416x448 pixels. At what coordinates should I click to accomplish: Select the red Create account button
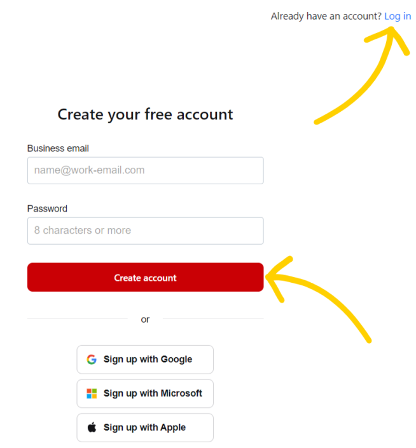click(145, 277)
